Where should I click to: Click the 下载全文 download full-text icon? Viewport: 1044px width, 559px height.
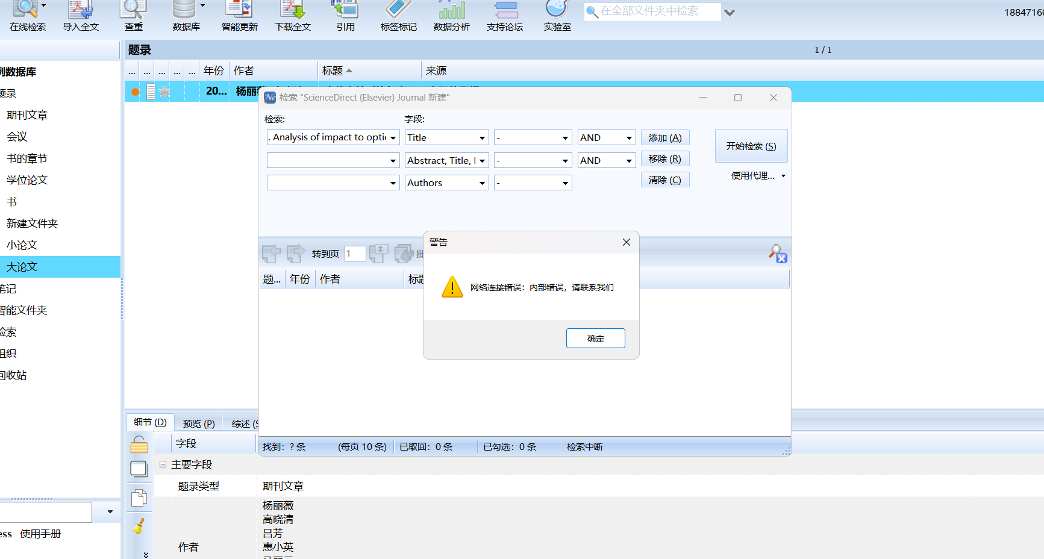tap(293, 16)
